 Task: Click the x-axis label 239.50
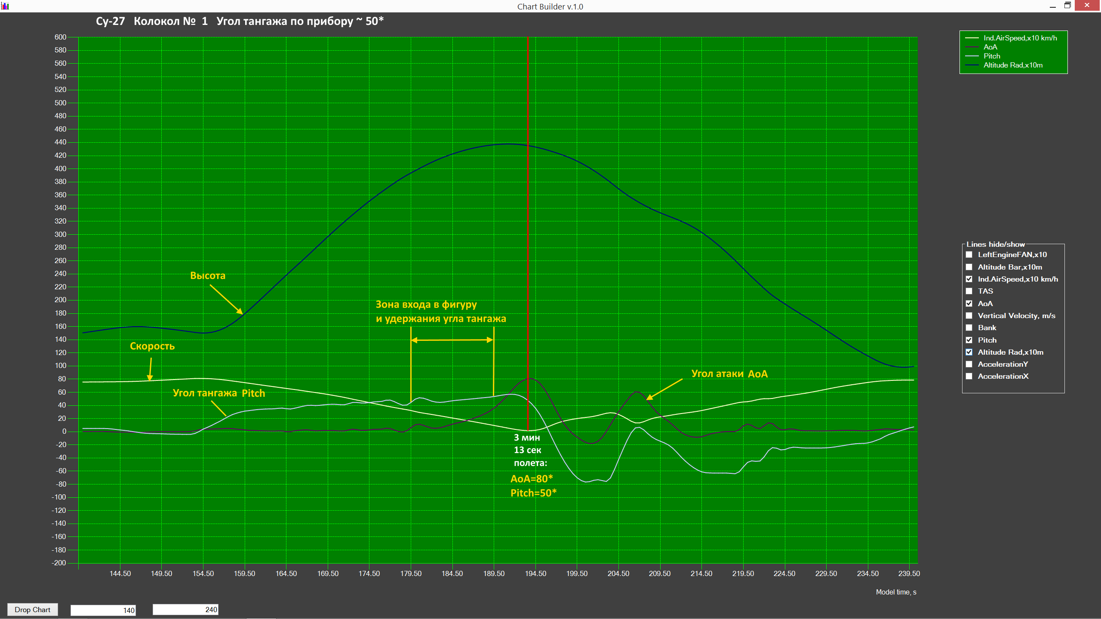tap(909, 573)
